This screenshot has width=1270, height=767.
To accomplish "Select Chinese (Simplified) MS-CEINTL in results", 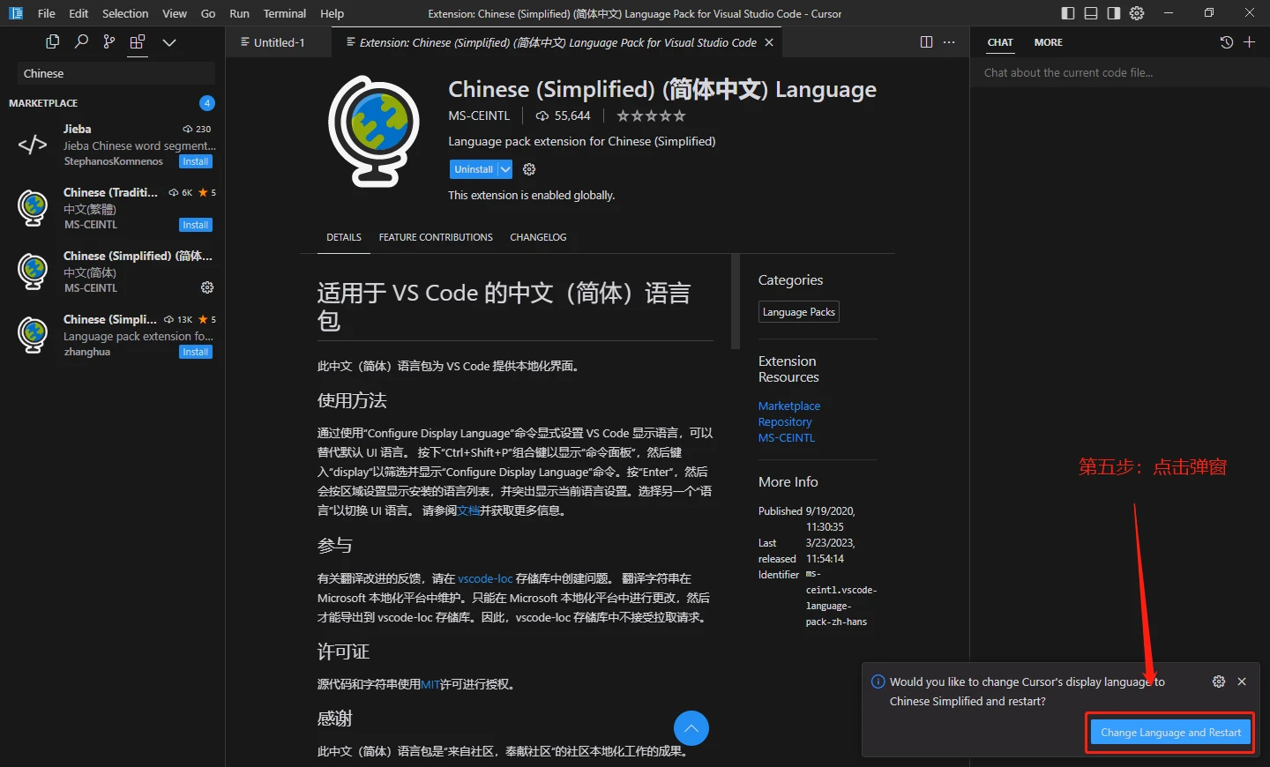I will pos(112,272).
